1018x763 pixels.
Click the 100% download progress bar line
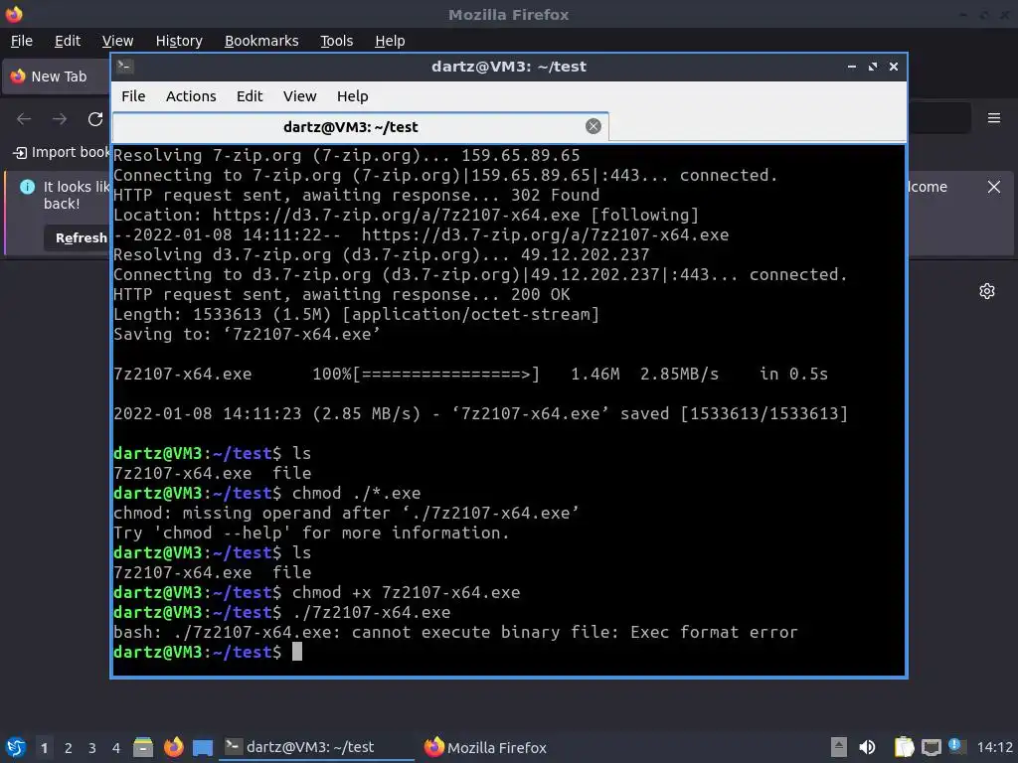[470, 375]
